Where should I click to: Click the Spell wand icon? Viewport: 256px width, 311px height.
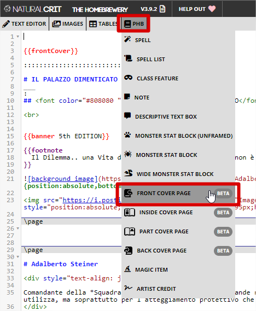127,39
